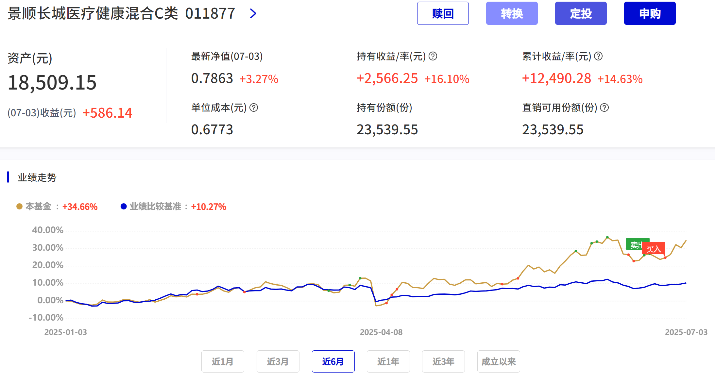Screen dimensions: 715x383
Task: Click asset value 18,509.15
Action: (x=52, y=82)
